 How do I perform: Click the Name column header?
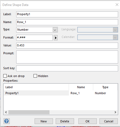[x=81, y=87]
